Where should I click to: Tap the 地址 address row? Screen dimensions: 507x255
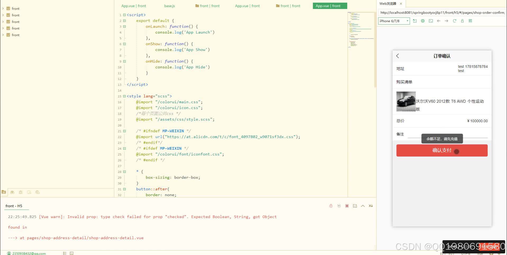coord(442,69)
